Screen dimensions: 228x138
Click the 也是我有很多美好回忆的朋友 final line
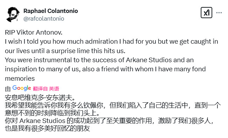[x=48, y=129]
